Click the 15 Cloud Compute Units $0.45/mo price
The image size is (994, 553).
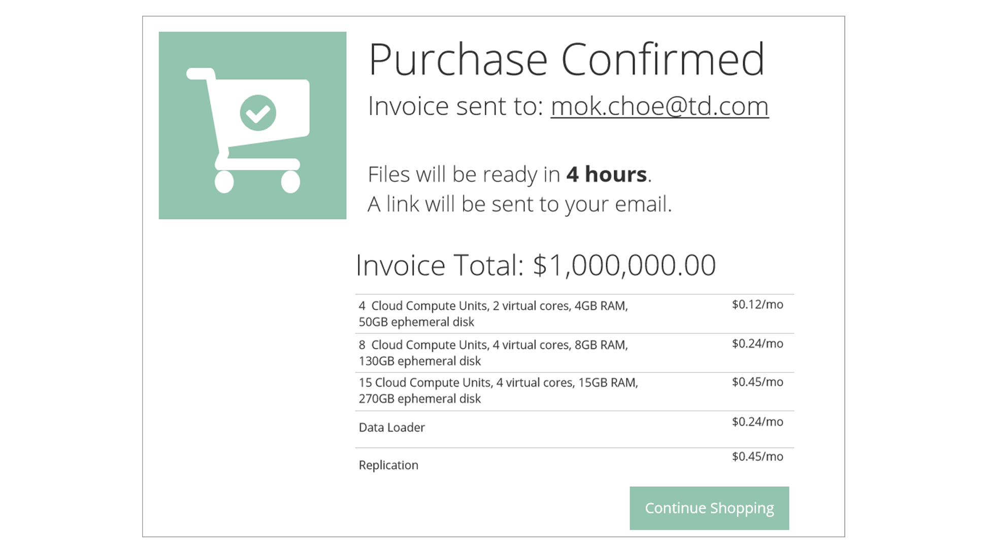(757, 382)
